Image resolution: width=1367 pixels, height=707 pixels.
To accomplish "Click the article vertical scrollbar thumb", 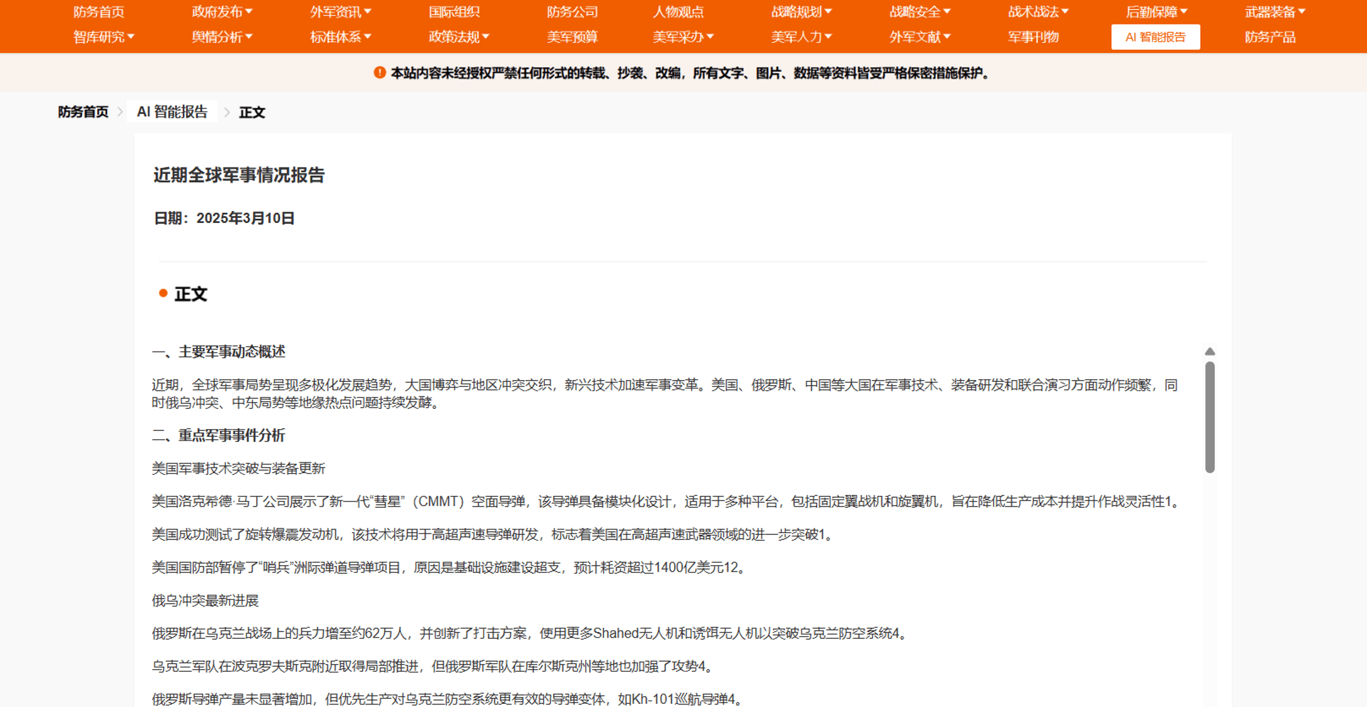I will (x=1209, y=417).
